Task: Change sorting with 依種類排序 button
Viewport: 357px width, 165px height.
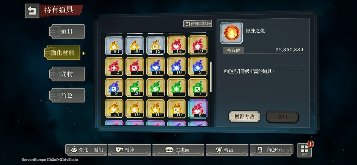Action: pos(198,24)
